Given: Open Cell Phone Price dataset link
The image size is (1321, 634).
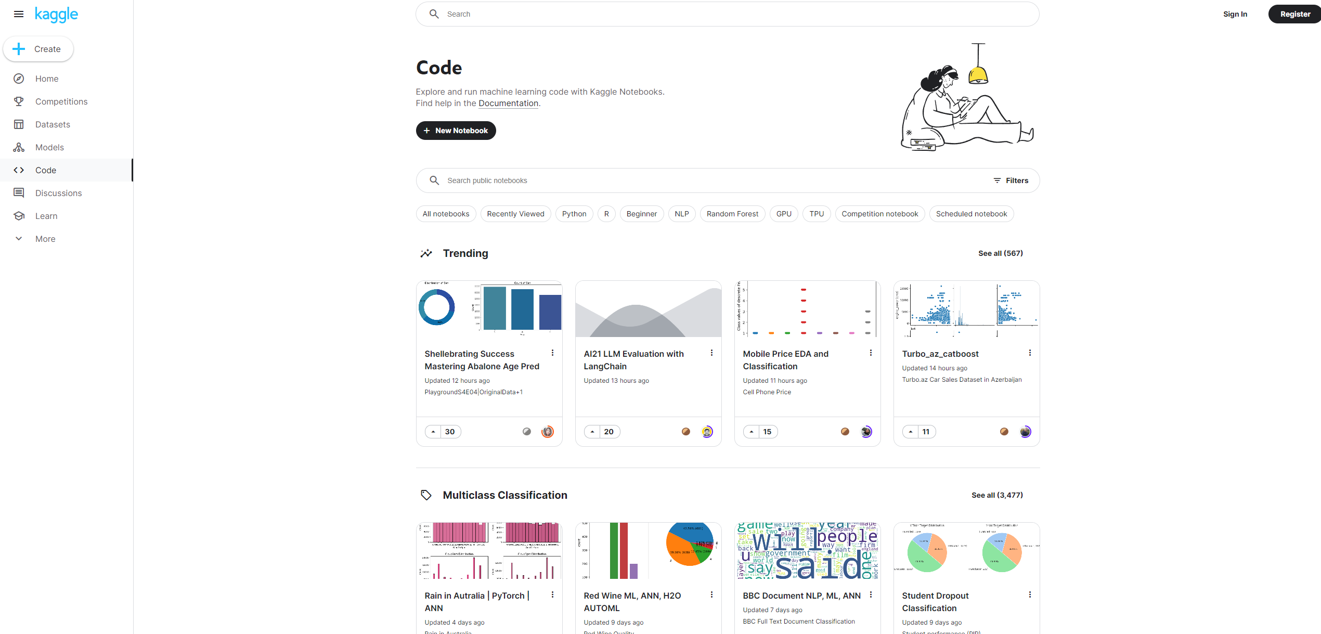Looking at the screenshot, I should tap(767, 392).
